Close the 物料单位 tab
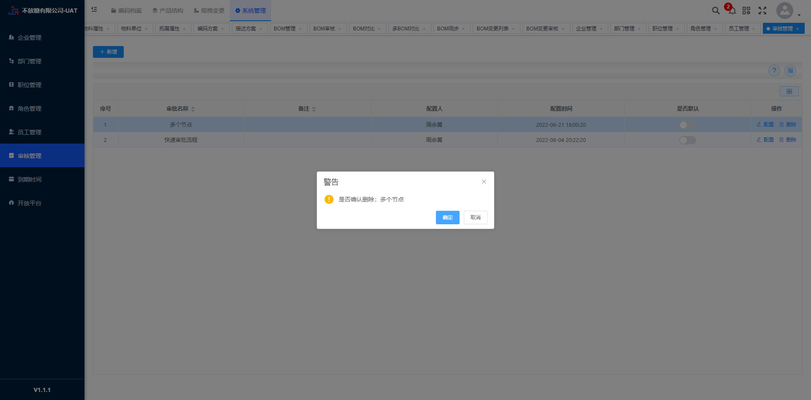The width and height of the screenshot is (811, 400). click(146, 29)
